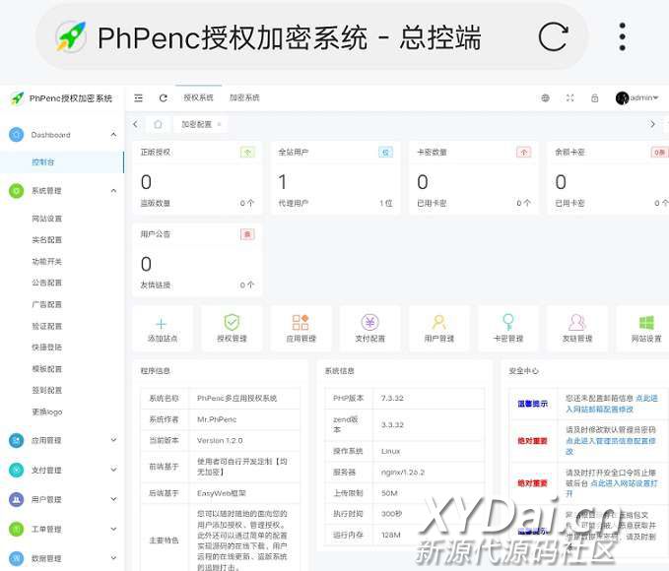Select the 授权系统 top tab
The height and width of the screenshot is (571, 669).
point(198,97)
